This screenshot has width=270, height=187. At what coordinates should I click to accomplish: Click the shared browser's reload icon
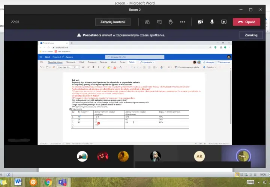click(x=48, y=47)
